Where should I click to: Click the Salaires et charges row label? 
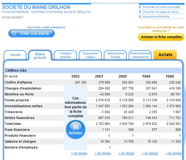tap(20, 141)
